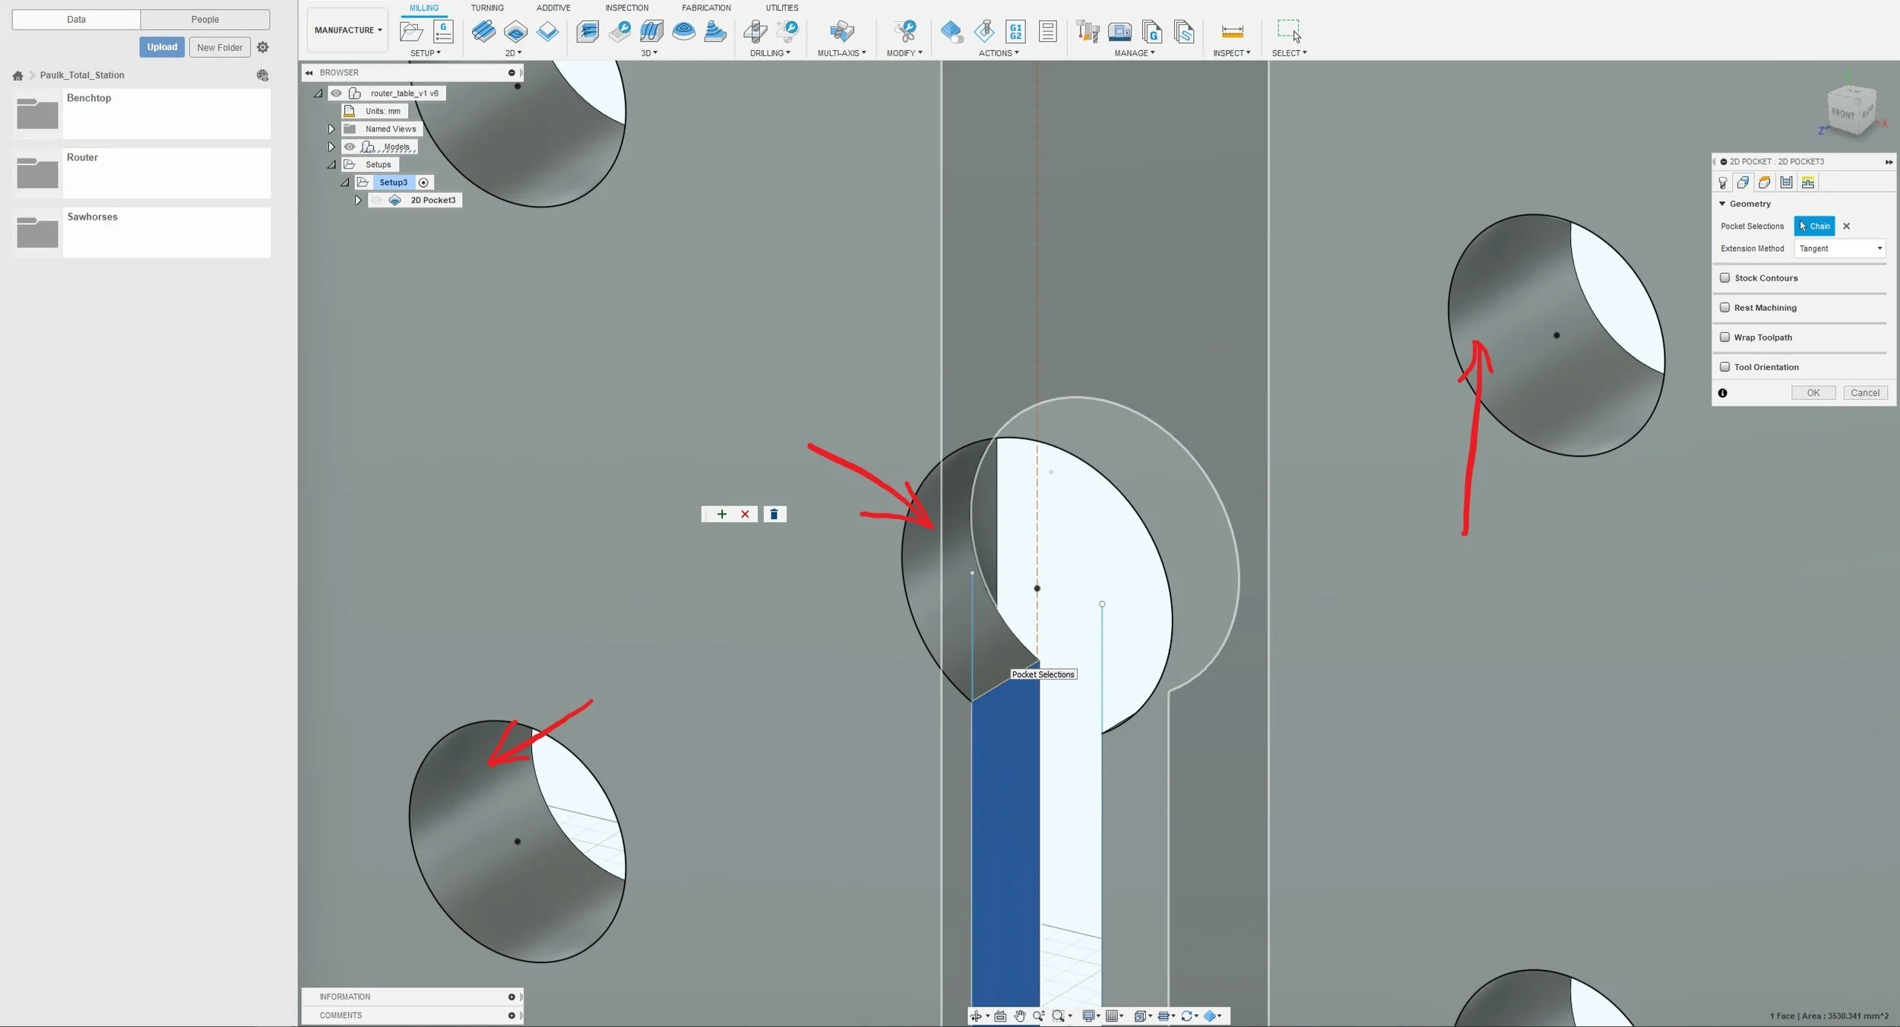Open the Linking tab in pocket dialog
This screenshot has width=1900, height=1027.
coord(1808,182)
